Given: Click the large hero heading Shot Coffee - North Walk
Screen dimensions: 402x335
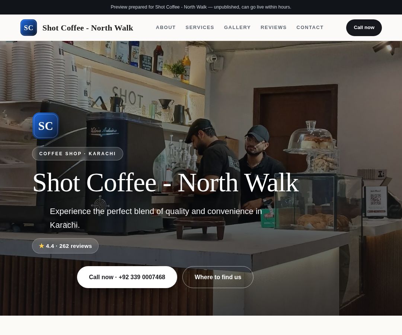Looking at the screenshot, I should coord(166,182).
